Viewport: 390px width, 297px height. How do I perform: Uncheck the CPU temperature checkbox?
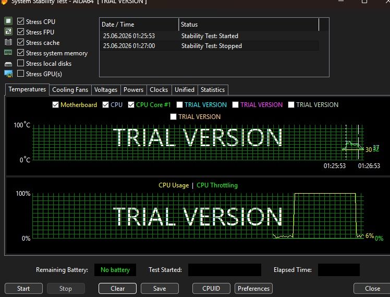click(x=105, y=105)
